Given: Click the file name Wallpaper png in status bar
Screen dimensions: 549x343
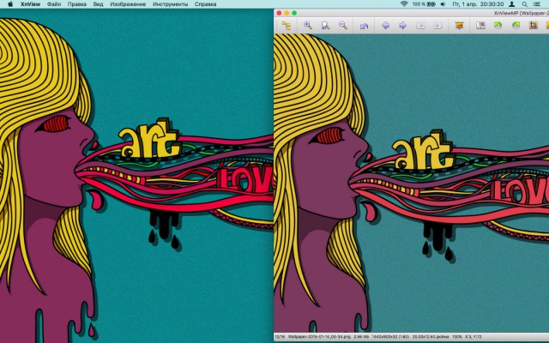Looking at the screenshot, I should click(318, 337).
